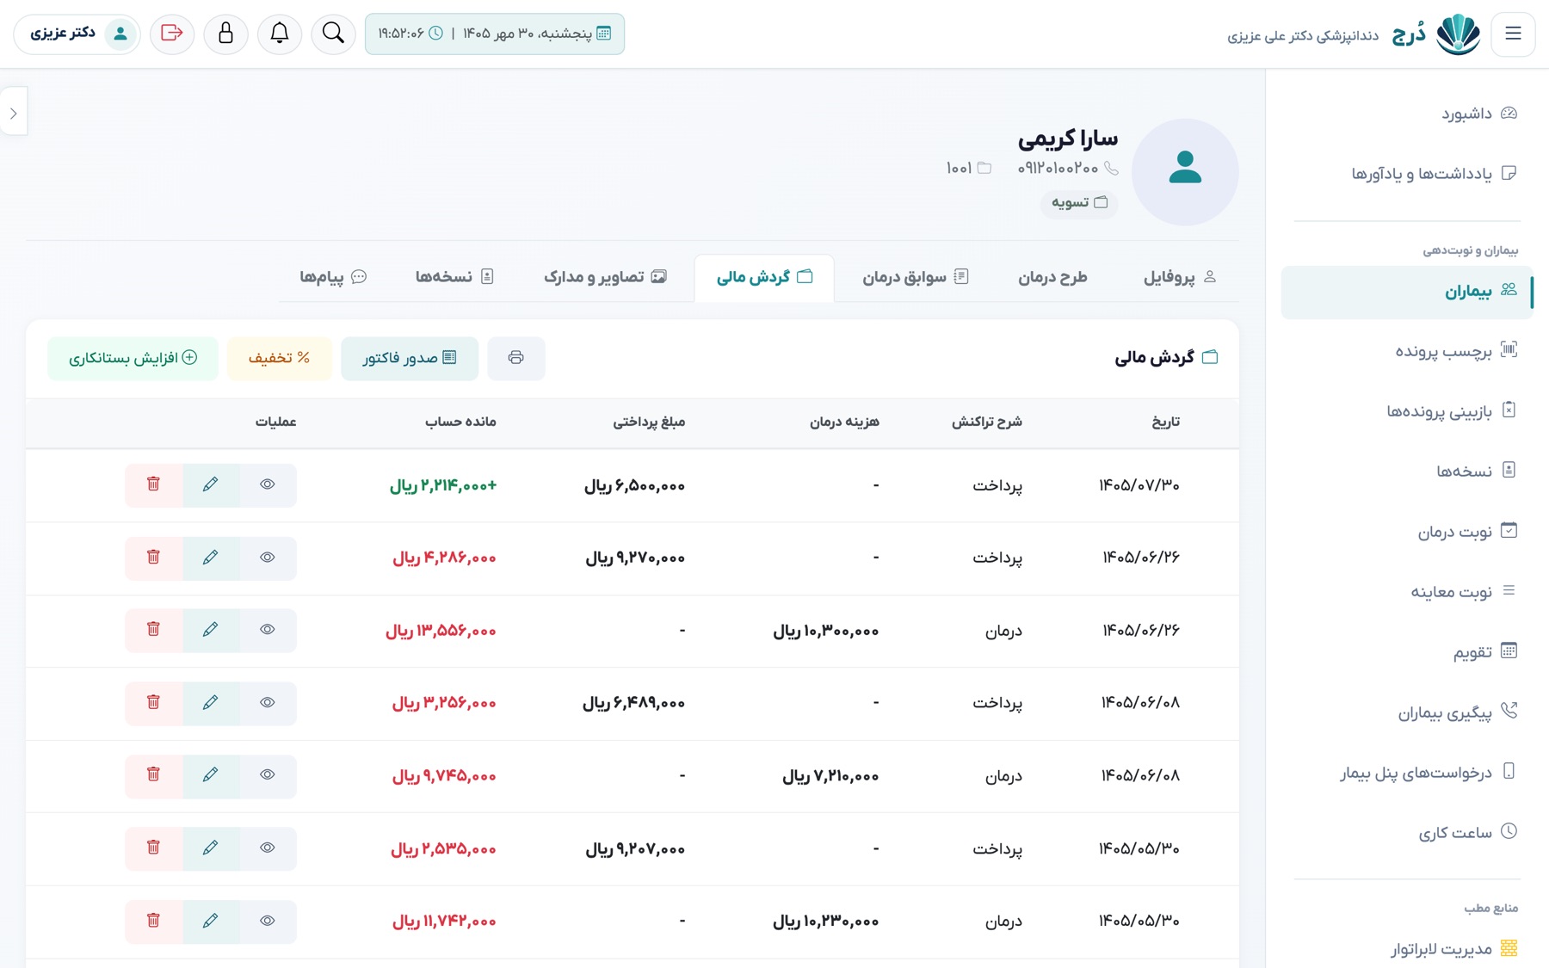Click the phone number ۰۹۱۲۰۱۰۰۲۰۰
This screenshot has height=968, width=1549.
[x=1058, y=169]
